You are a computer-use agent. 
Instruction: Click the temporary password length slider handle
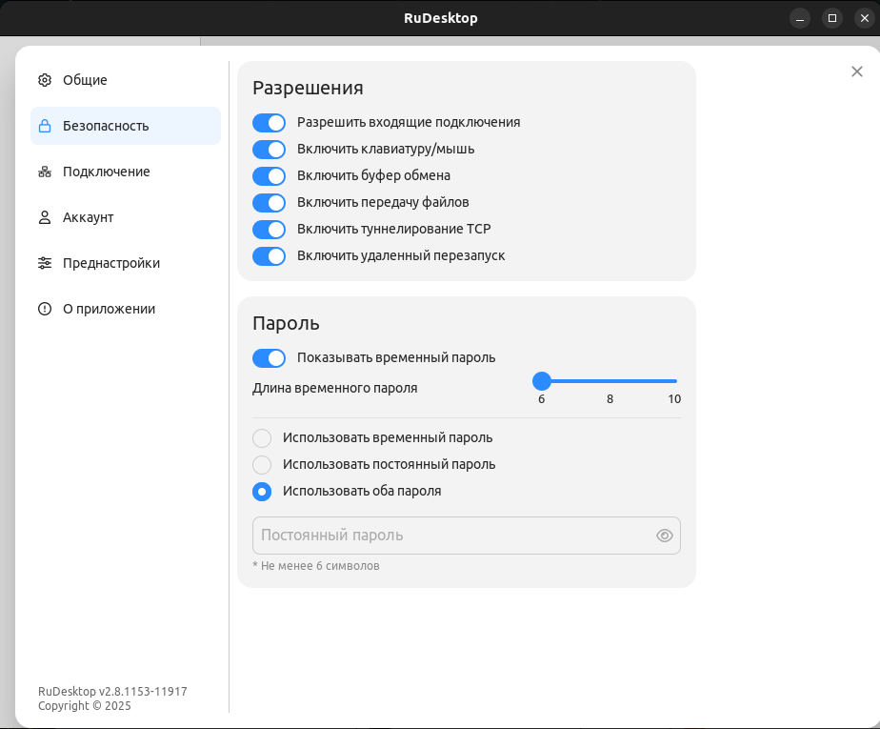click(542, 381)
